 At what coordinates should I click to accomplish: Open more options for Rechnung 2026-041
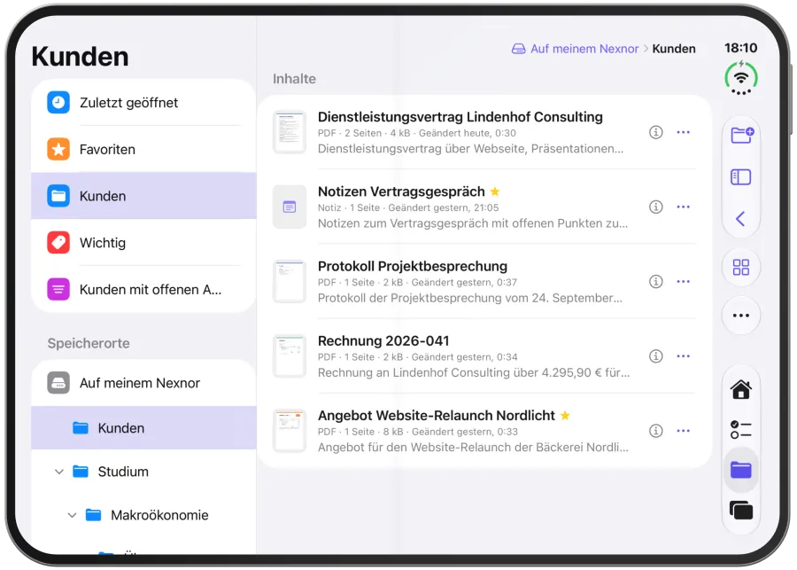point(683,355)
